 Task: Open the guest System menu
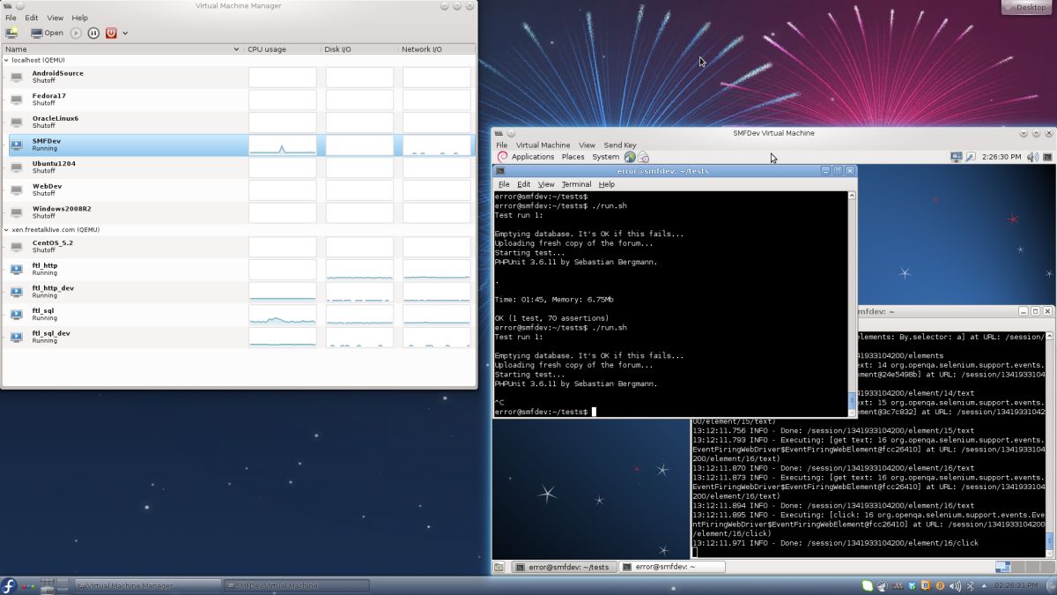click(x=606, y=157)
